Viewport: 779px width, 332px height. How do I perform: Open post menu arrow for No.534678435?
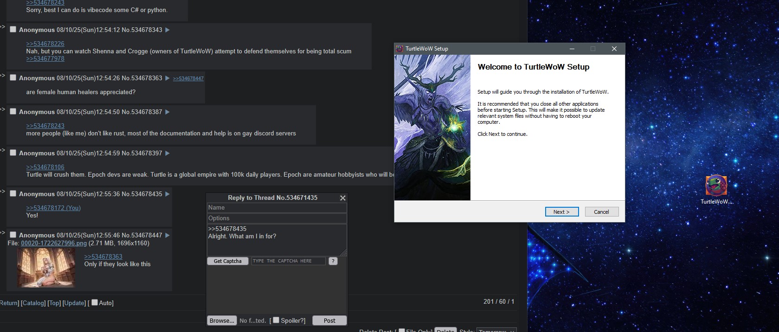(x=167, y=194)
